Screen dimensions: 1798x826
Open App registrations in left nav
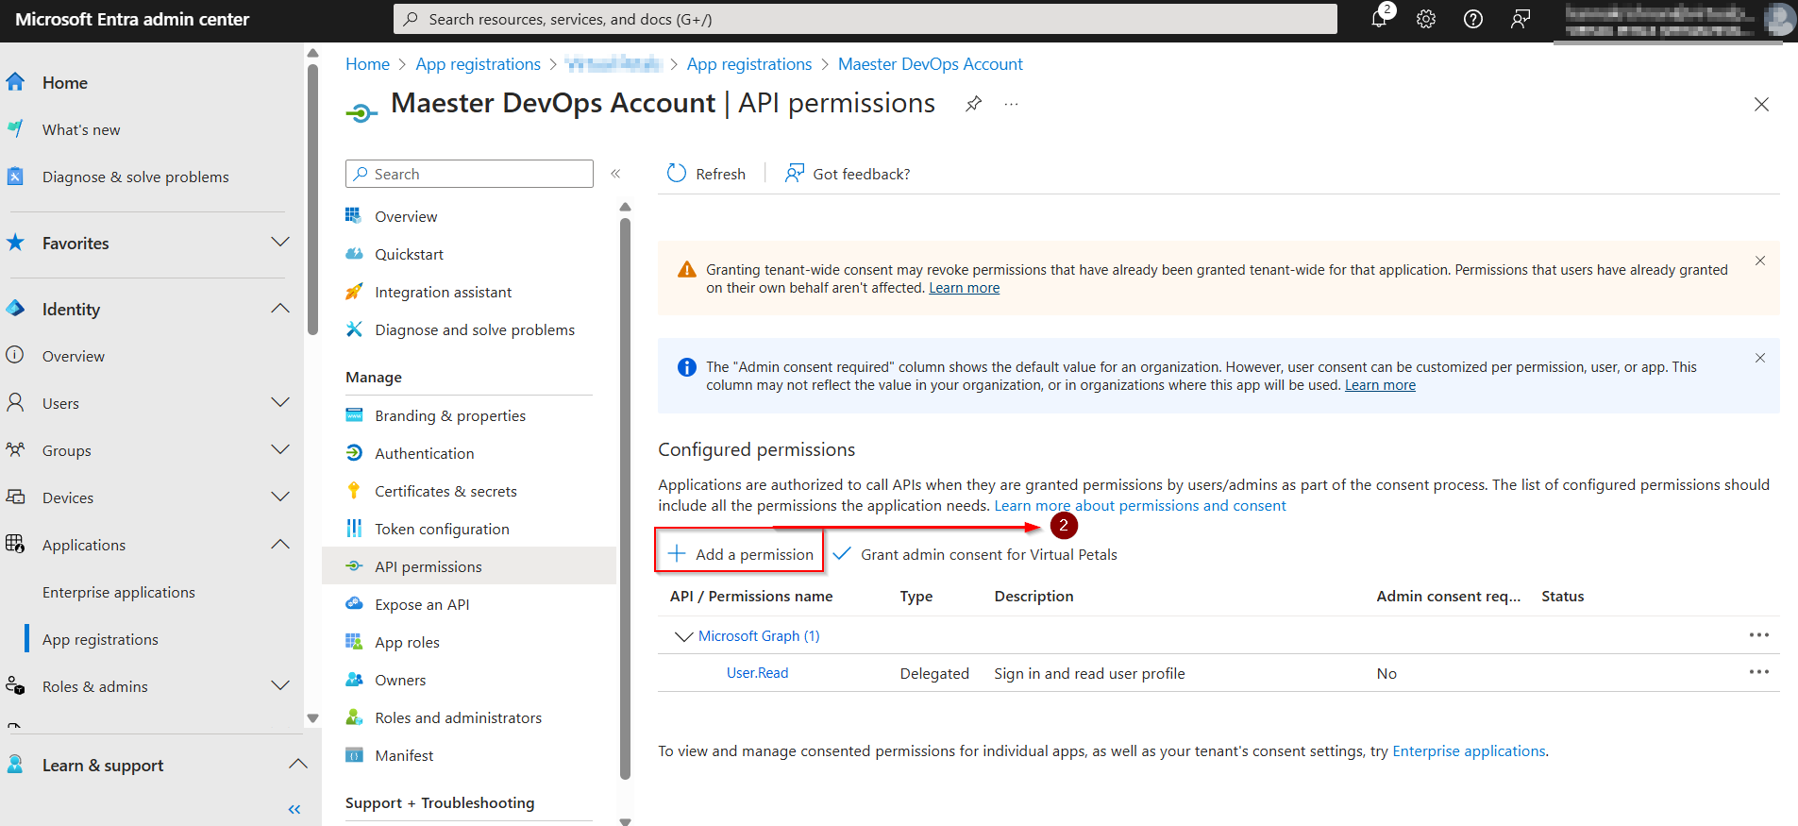click(100, 639)
